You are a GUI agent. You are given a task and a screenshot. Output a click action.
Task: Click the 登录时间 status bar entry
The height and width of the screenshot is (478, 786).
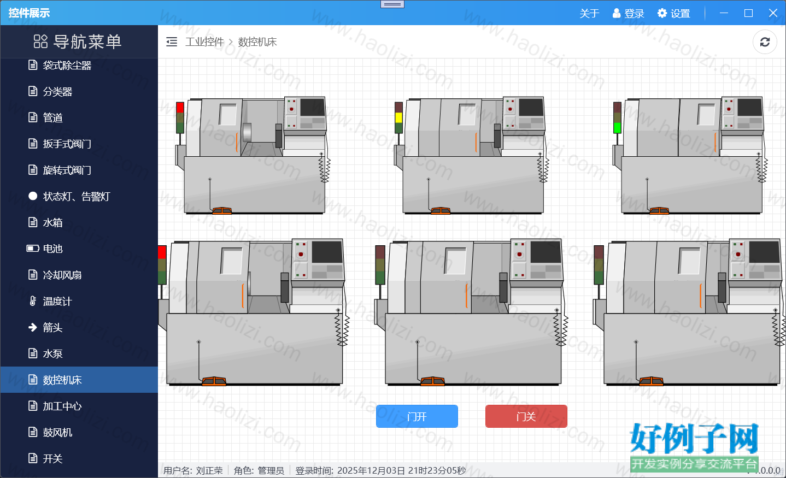click(x=381, y=470)
